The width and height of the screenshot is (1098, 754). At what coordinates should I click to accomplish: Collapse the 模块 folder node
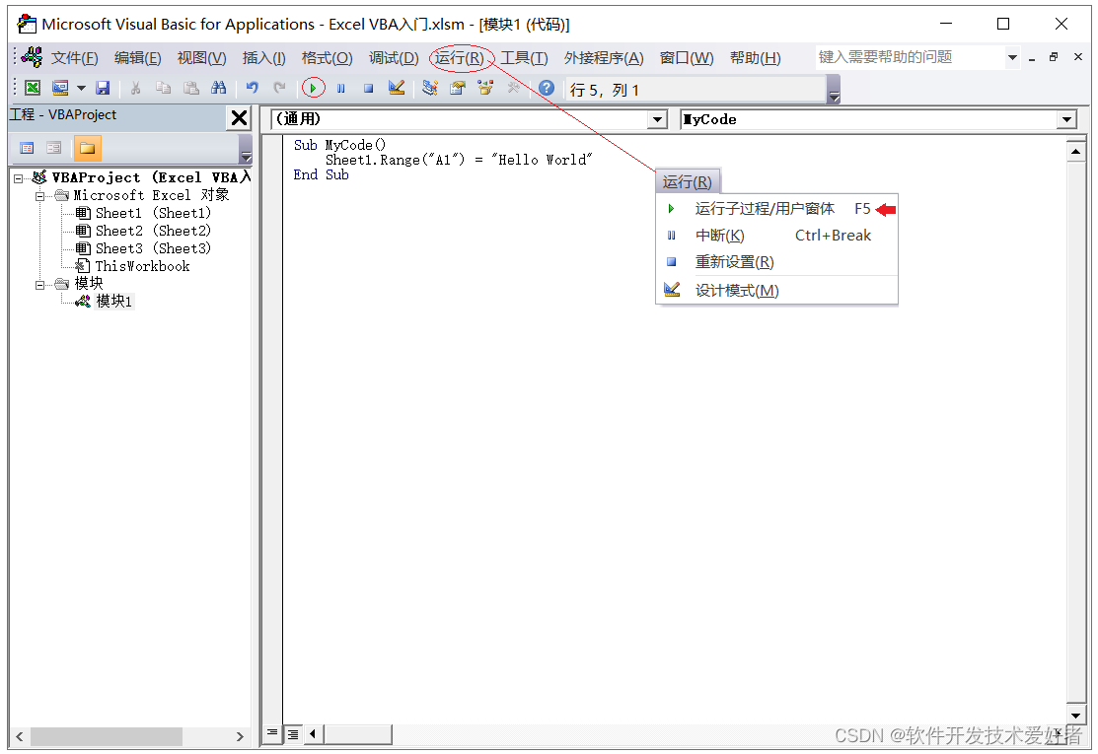pos(39,284)
